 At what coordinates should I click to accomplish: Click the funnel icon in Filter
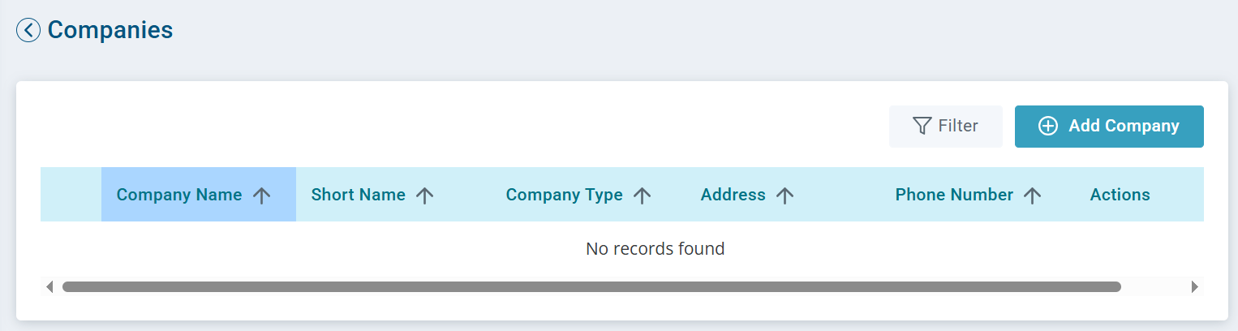click(x=922, y=126)
